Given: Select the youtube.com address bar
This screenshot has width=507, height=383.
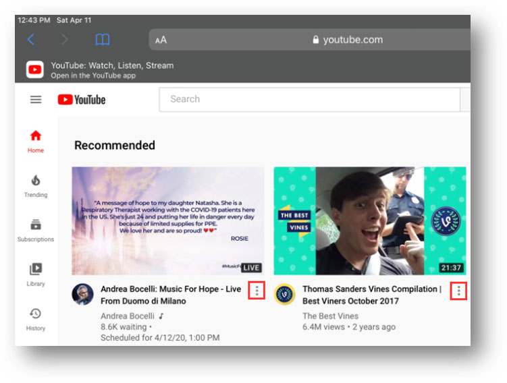Looking at the screenshot, I should coord(309,39).
